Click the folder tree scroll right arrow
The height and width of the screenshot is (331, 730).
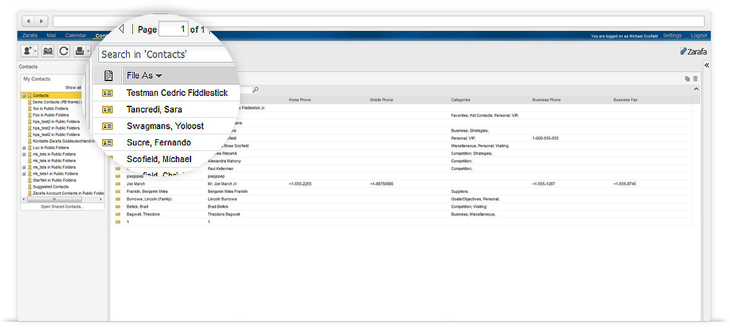(x=101, y=199)
